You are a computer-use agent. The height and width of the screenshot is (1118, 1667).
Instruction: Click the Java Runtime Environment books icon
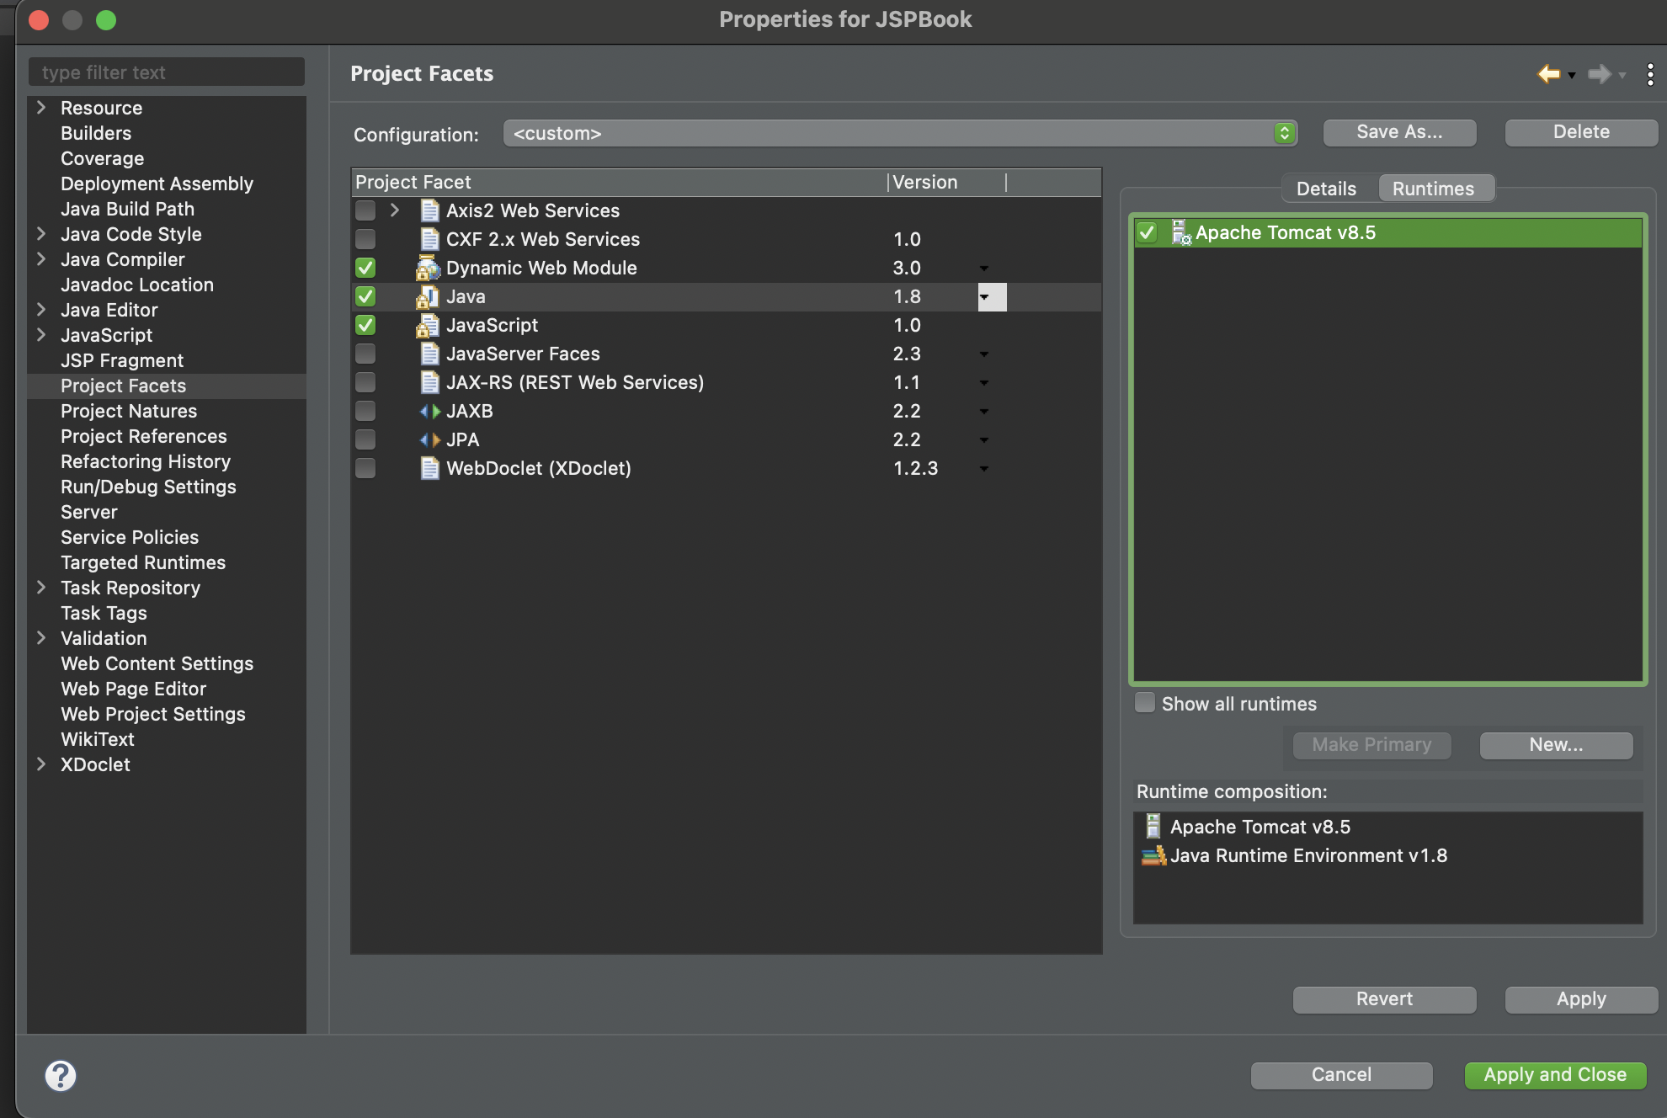[x=1153, y=856]
